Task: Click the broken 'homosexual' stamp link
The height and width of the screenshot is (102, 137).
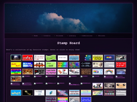Action: tap(74, 84)
